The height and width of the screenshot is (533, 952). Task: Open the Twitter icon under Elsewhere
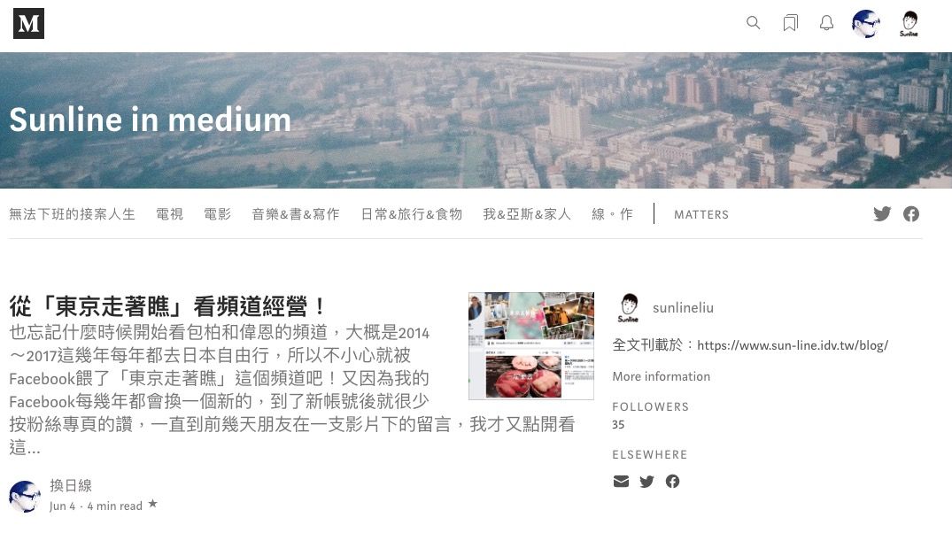tap(646, 482)
